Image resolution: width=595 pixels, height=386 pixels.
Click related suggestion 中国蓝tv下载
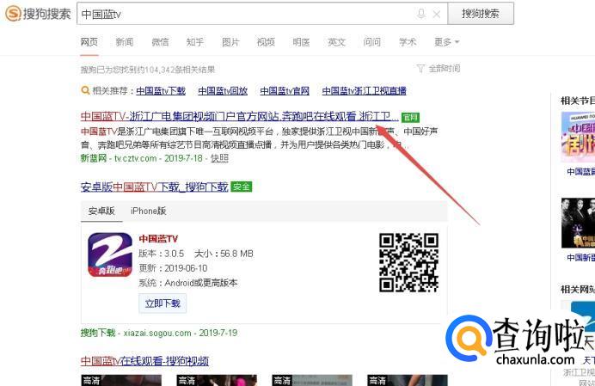click(161, 91)
